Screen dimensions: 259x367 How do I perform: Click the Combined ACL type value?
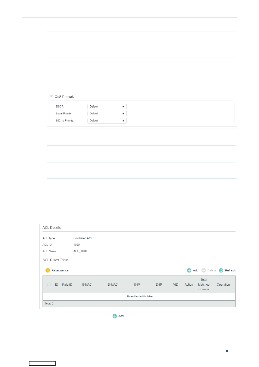click(x=83, y=238)
